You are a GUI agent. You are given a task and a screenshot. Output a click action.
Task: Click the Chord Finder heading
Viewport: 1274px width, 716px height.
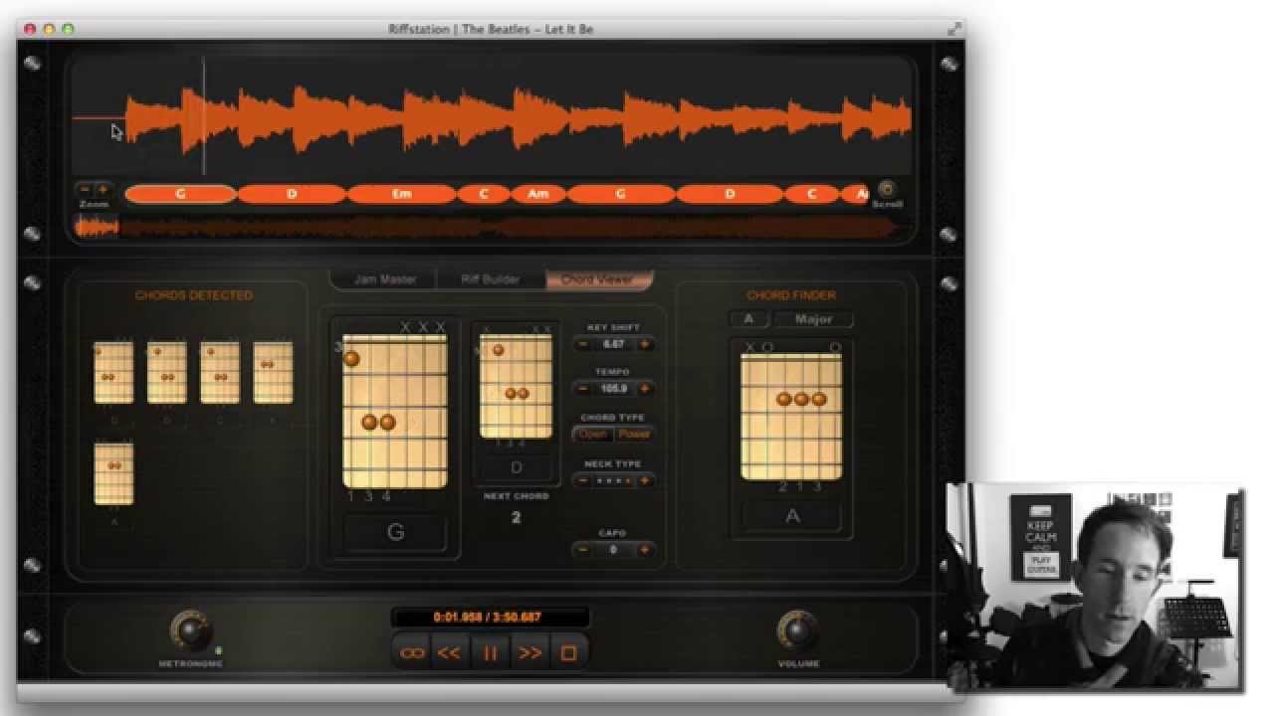[791, 295]
